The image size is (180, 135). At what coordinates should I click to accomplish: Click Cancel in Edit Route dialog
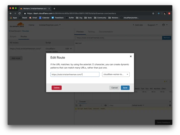115,88
